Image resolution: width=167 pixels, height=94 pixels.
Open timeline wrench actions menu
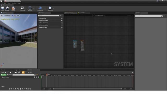[x=2, y=73]
